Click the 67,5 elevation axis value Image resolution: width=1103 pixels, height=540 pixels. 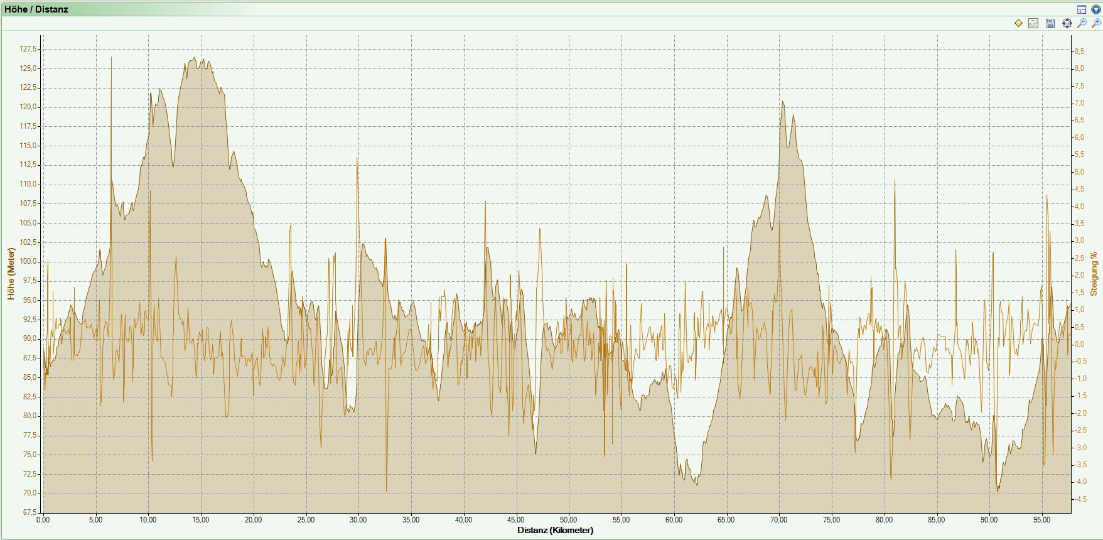click(x=30, y=512)
